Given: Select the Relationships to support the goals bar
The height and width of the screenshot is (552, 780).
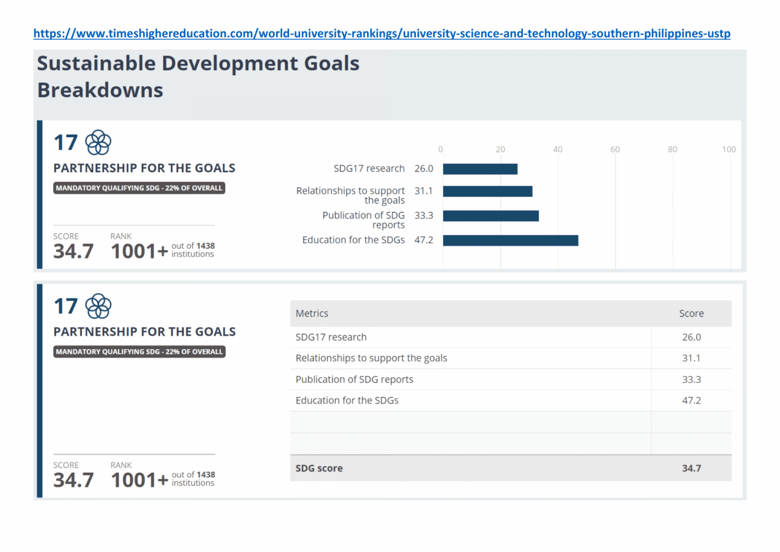Looking at the screenshot, I should pos(487,191).
